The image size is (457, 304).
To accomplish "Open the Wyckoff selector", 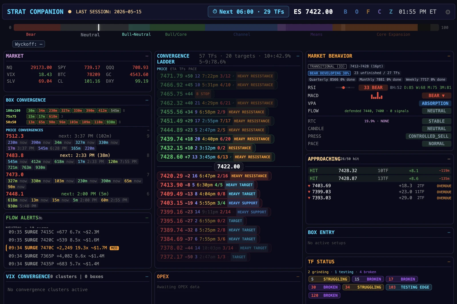I will pos(29,44).
